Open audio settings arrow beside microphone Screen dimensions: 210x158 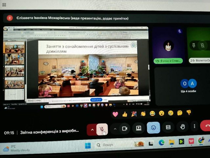92,130
